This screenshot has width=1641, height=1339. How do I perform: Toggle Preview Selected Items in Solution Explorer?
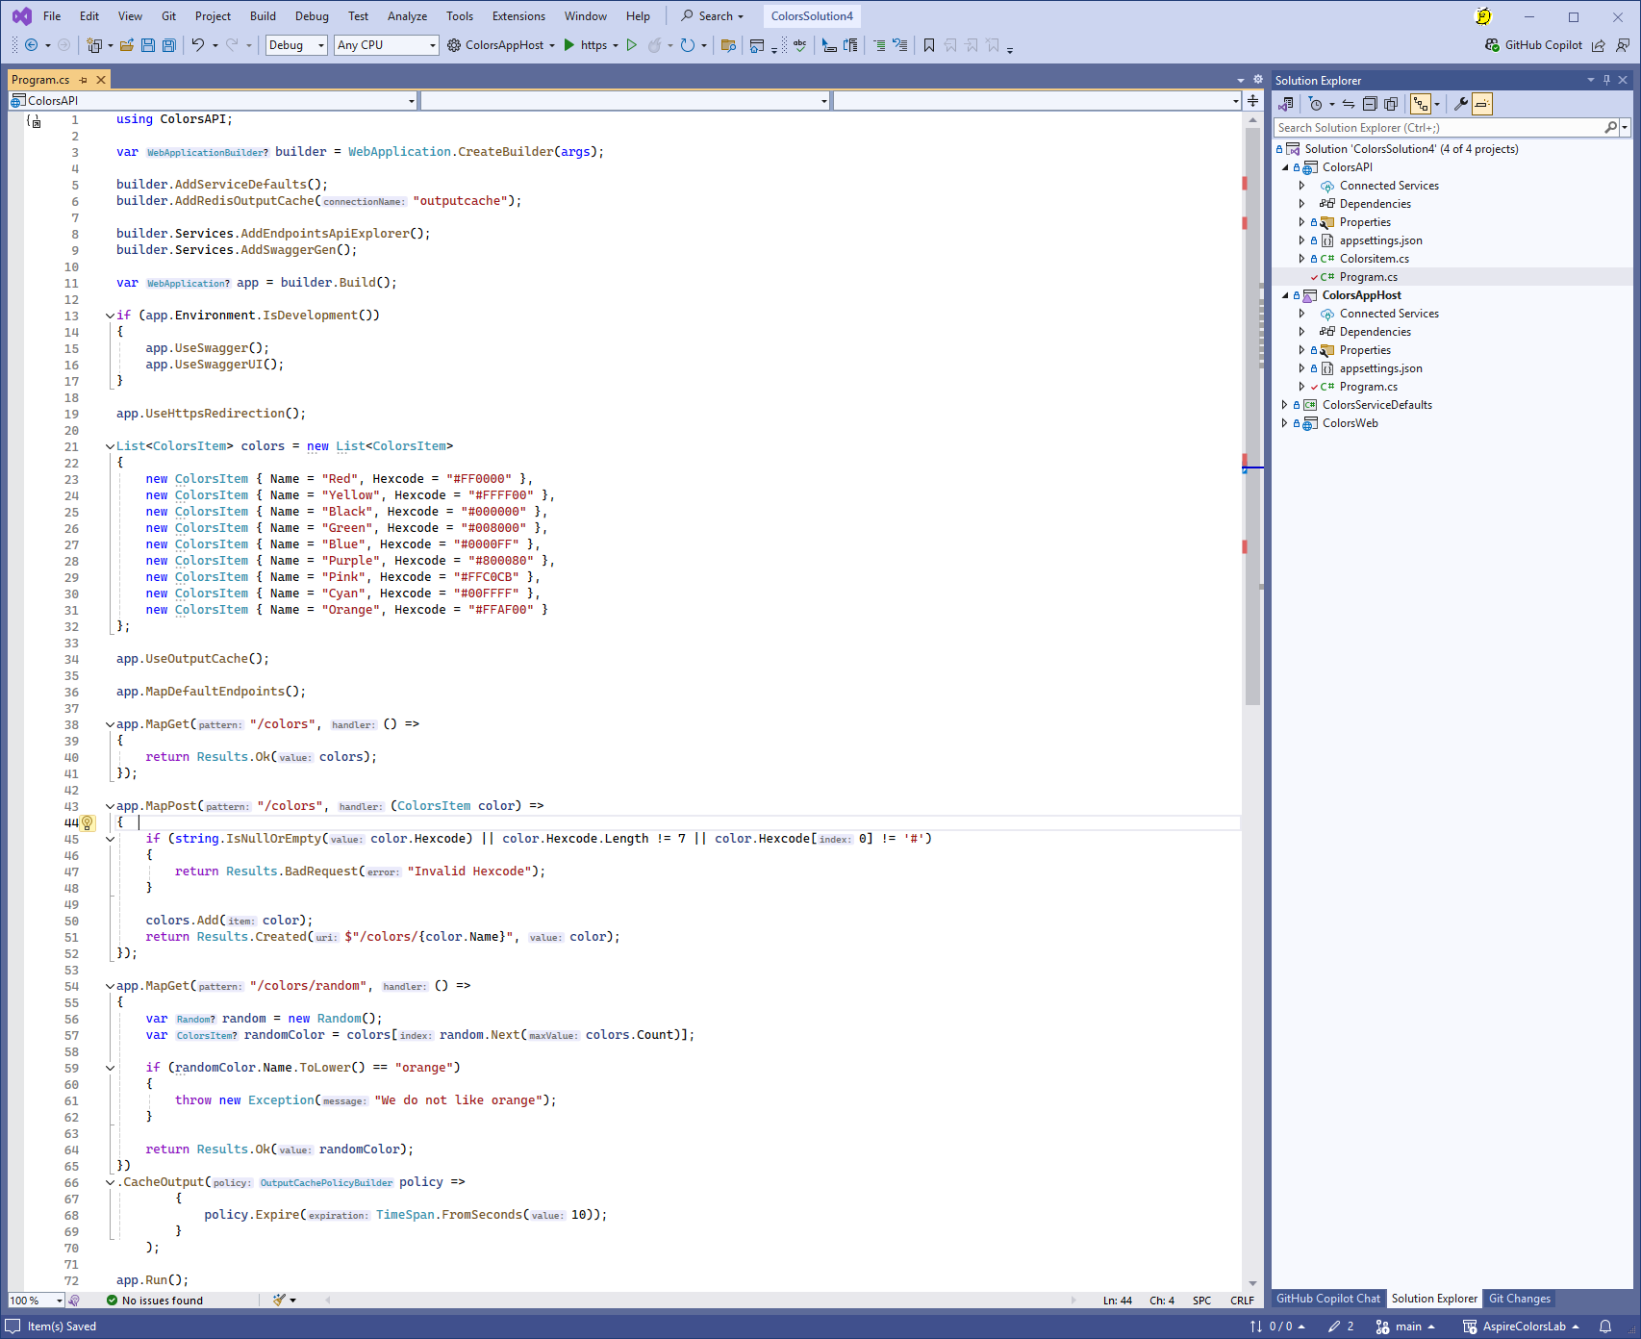(x=1482, y=104)
